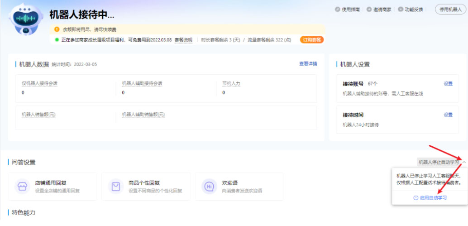Image resolution: width=468 pixels, height=226 pixels.
Task: Open the 套餐说明 link
Action: tap(184, 40)
